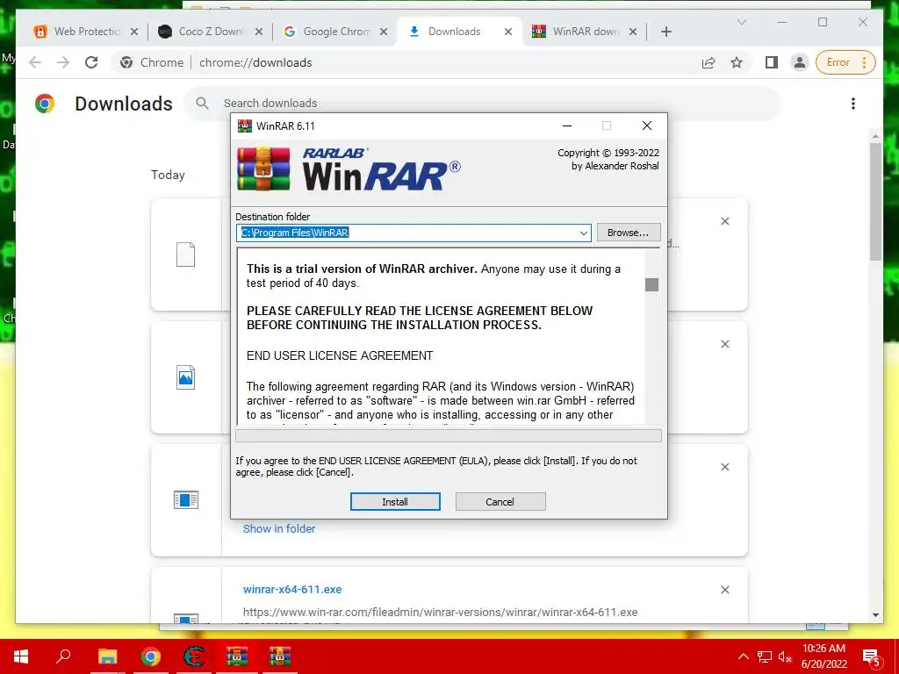Viewport: 899px width, 674px height.
Task: Show hidden system tray icons
Action: coord(743,656)
